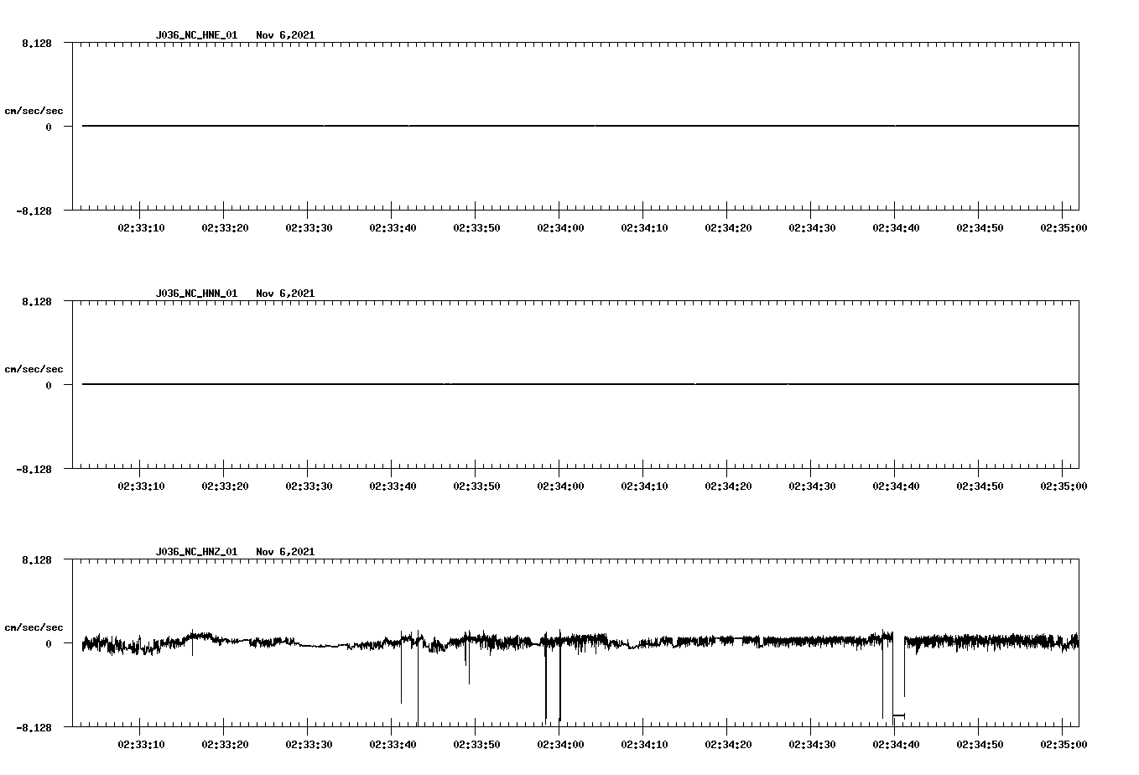The width and height of the screenshot is (1139, 775).
Task: Click time label 02:34:20 under HNE plot
Action: pyautogui.click(x=728, y=227)
